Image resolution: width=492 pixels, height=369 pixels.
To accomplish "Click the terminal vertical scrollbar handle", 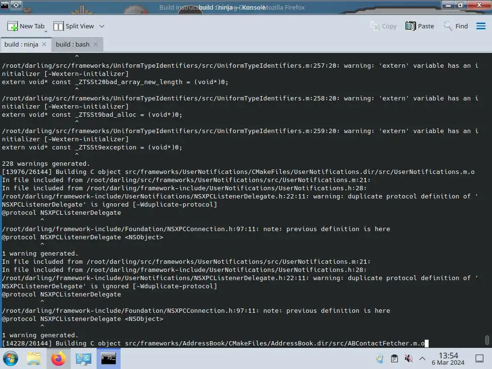I will point(487,340).
